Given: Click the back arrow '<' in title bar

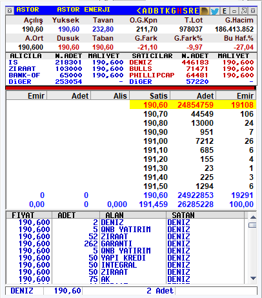Looking at the screenshot, I should click(139, 10).
